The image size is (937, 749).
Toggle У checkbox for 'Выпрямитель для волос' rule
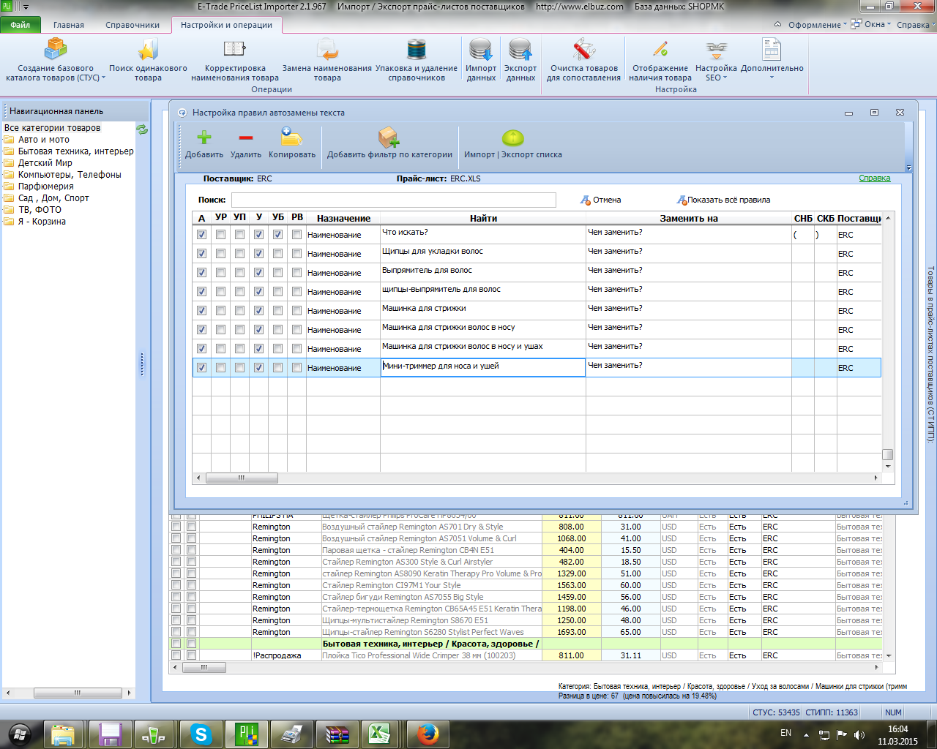[x=258, y=273]
